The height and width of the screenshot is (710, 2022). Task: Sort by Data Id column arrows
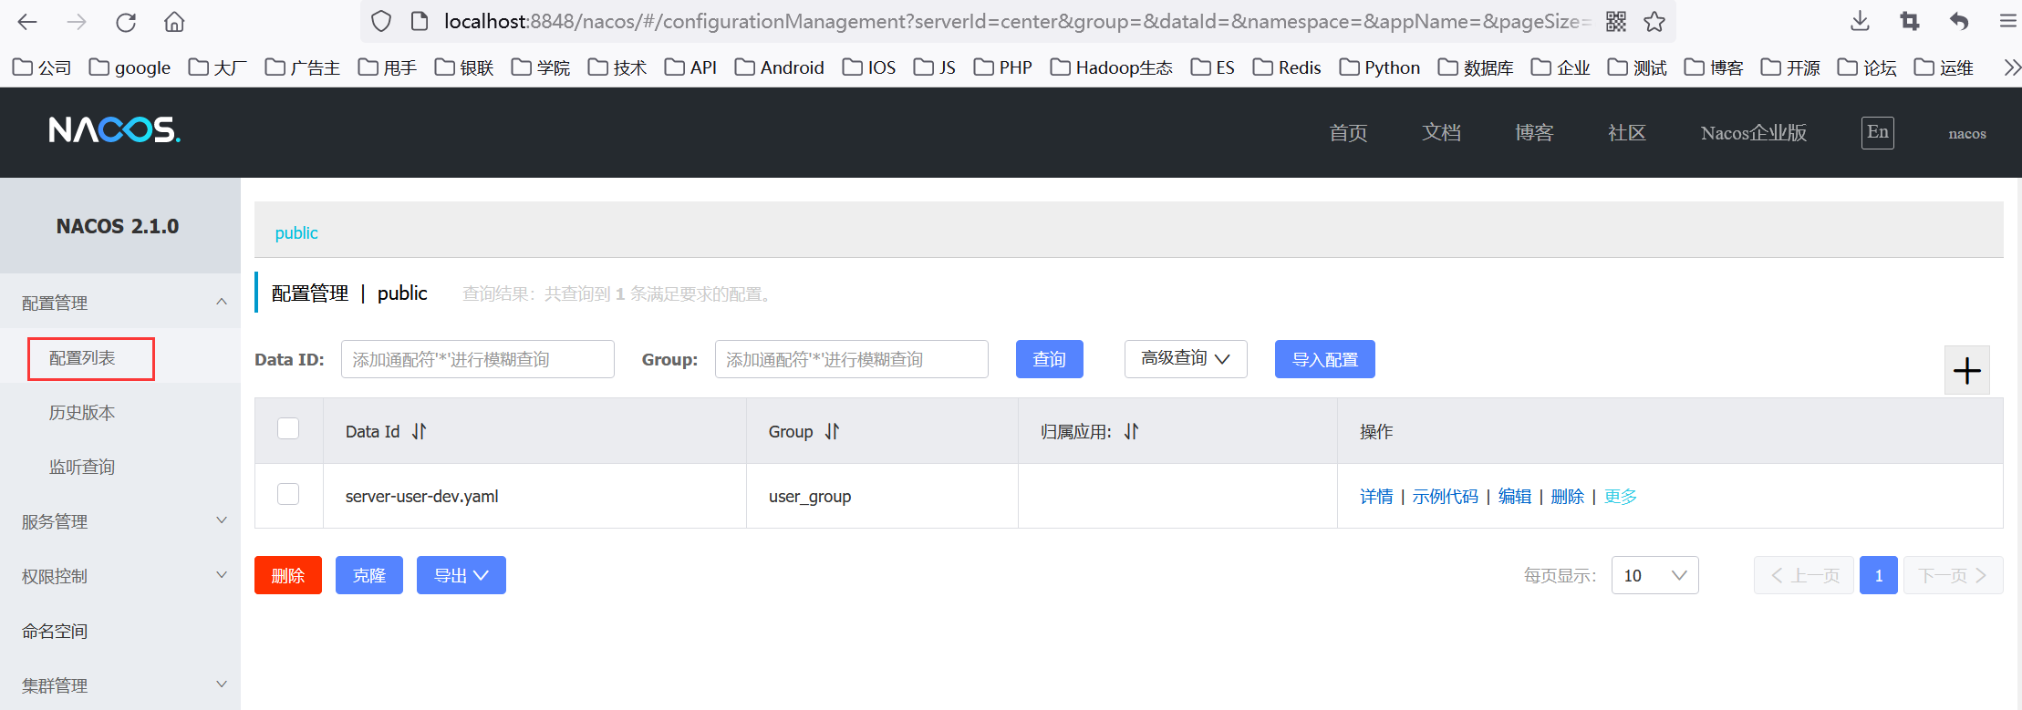419,431
